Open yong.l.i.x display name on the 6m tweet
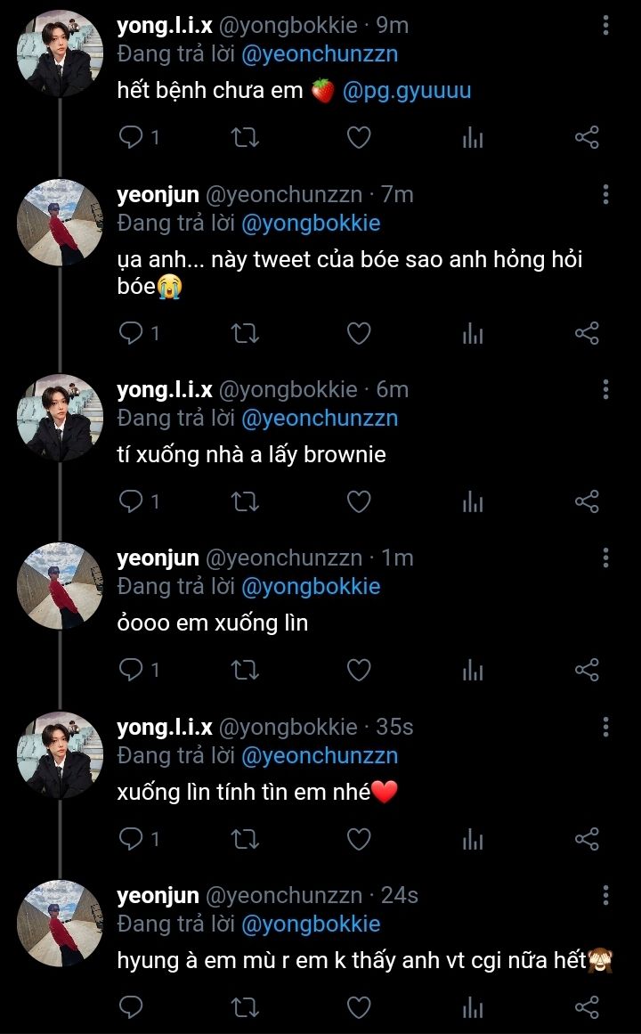641x1034 pixels. pos(165,389)
